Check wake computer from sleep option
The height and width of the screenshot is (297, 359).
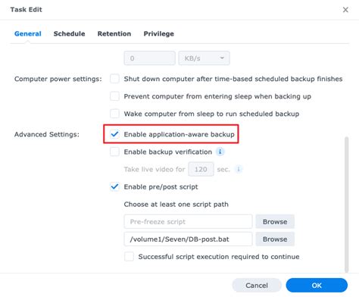pyautogui.click(x=114, y=114)
